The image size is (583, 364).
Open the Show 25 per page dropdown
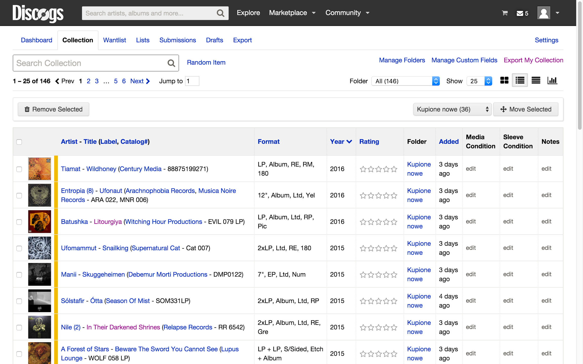[479, 81]
